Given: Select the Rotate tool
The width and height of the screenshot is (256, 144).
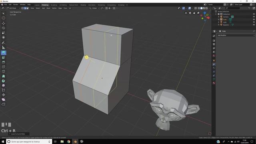Looking at the screenshot, I should (x=4, y=28).
